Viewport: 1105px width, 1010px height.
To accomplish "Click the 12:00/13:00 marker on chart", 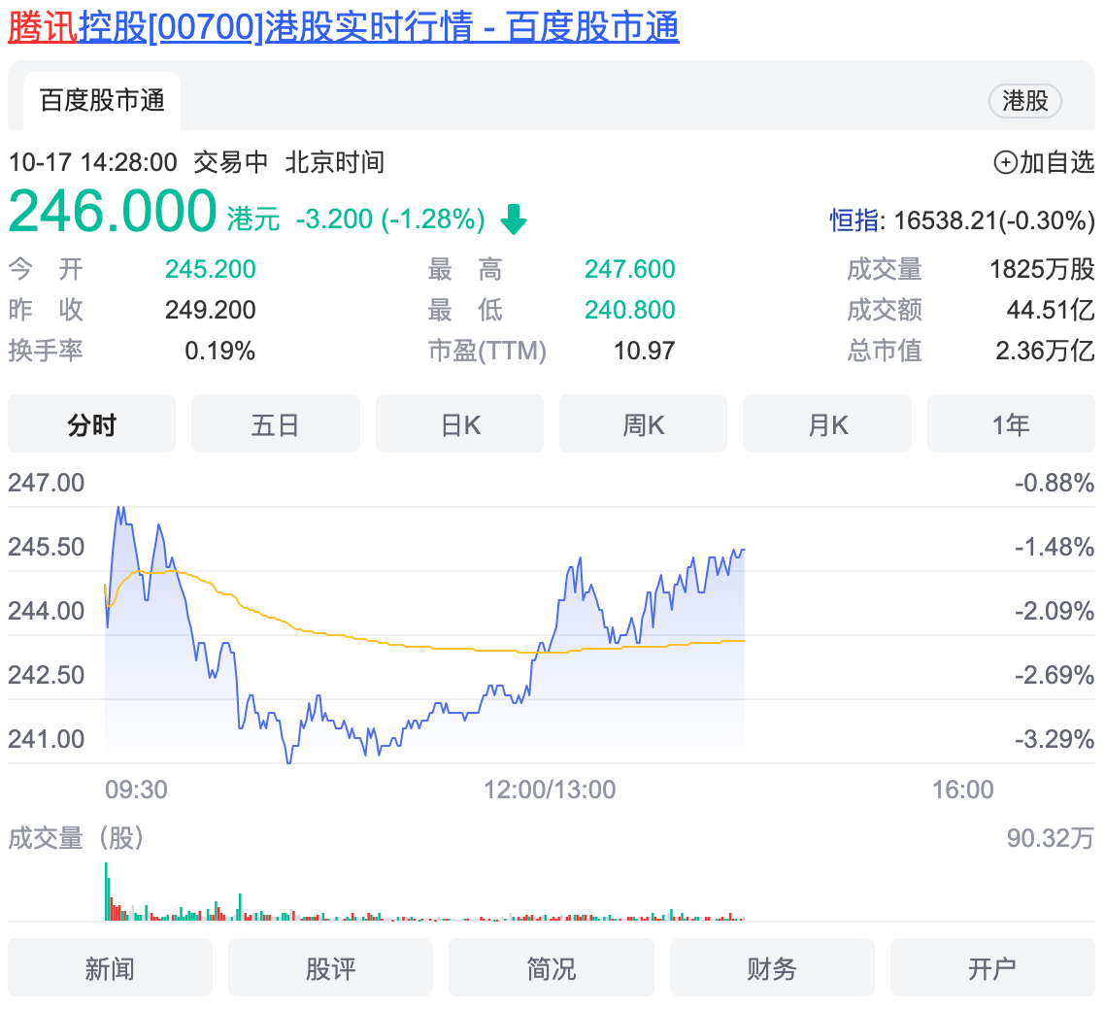I will point(550,790).
